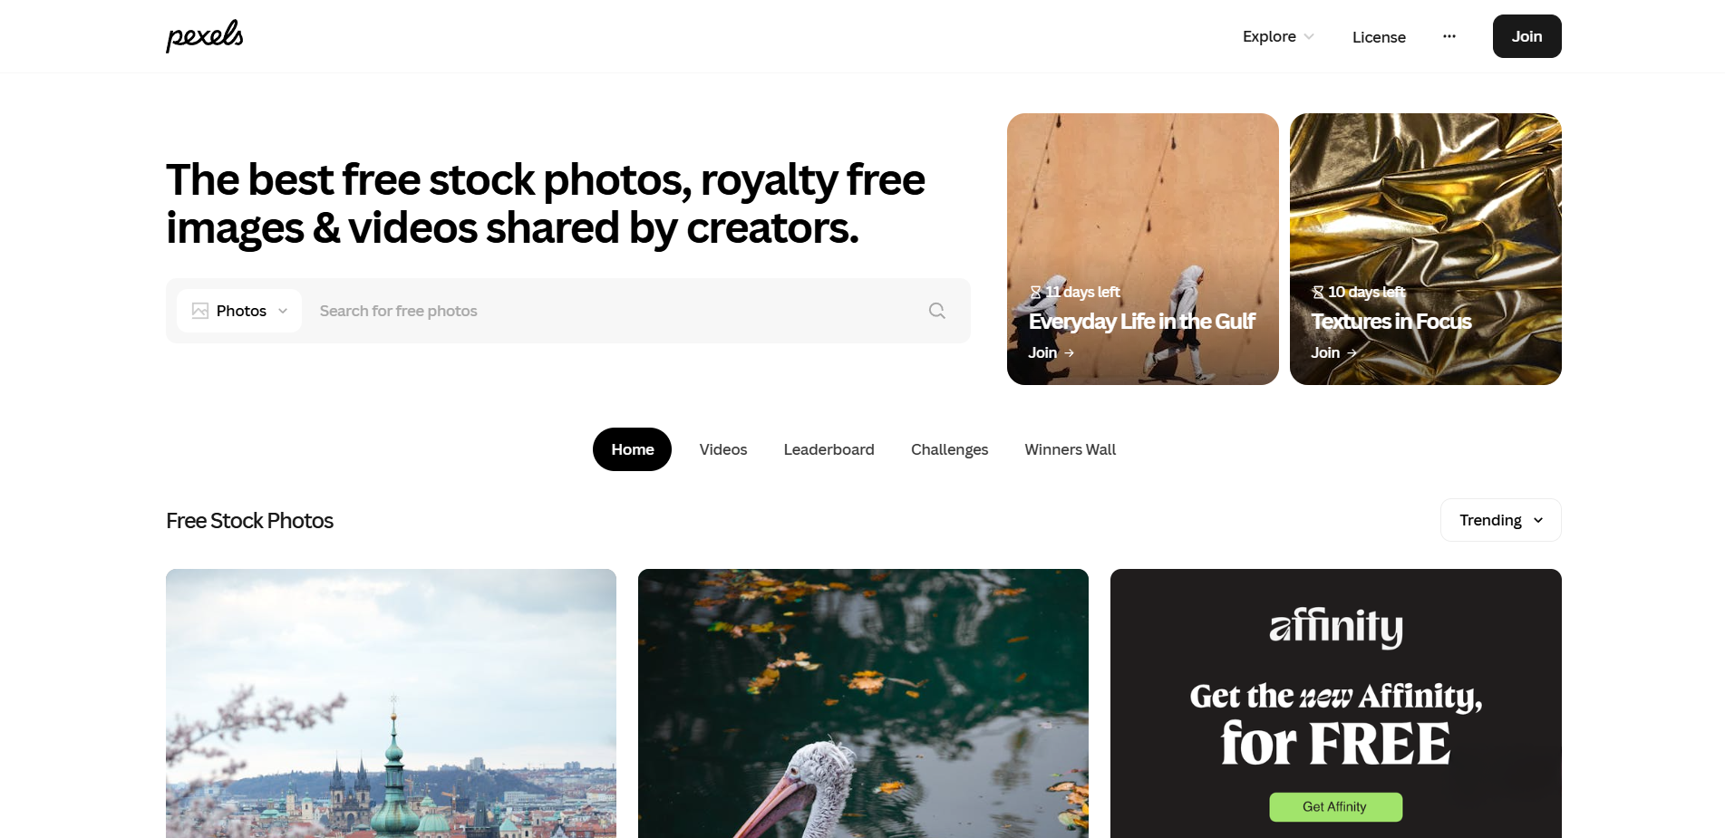
Task: Select the Home tab
Action: [632, 449]
